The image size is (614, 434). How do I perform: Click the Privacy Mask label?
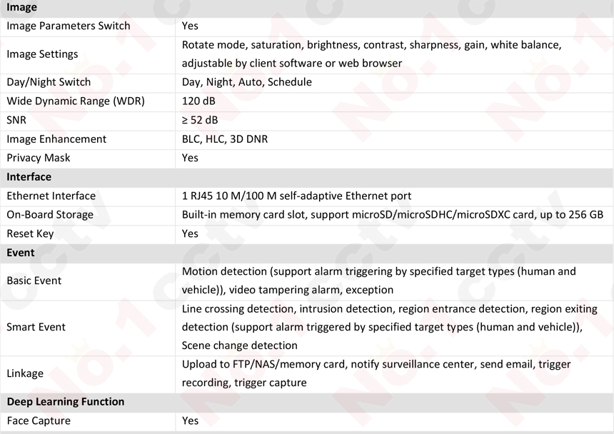coord(39,158)
